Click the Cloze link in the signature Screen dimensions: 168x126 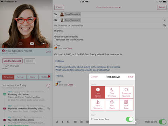[69, 48]
